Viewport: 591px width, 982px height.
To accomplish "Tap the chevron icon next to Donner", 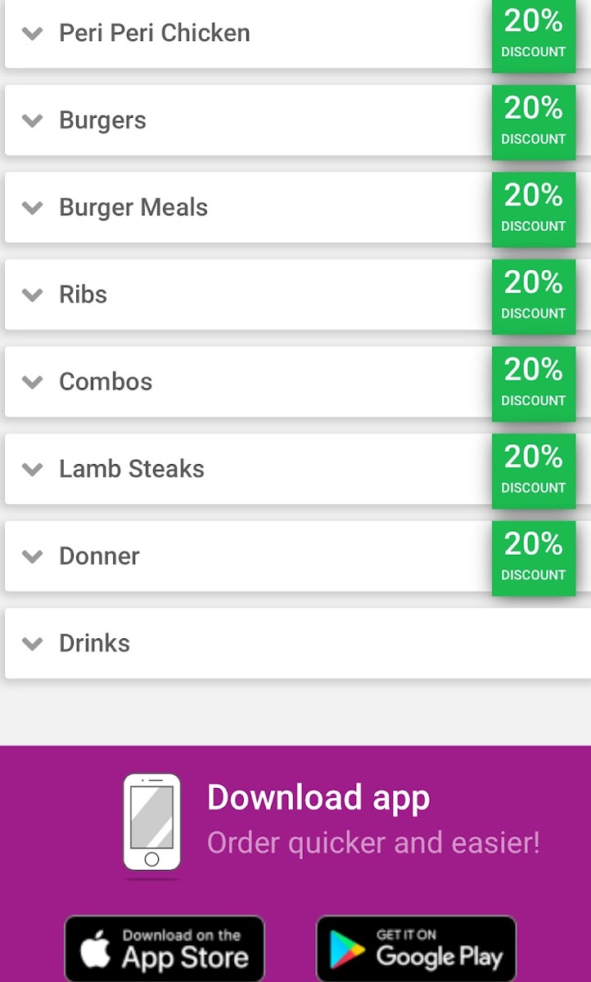I will coord(32,556).
